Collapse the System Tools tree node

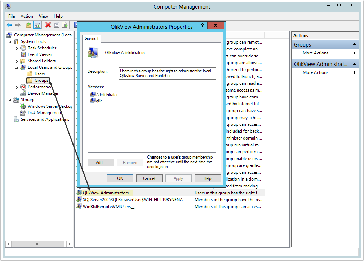click(x=10, y=42)
